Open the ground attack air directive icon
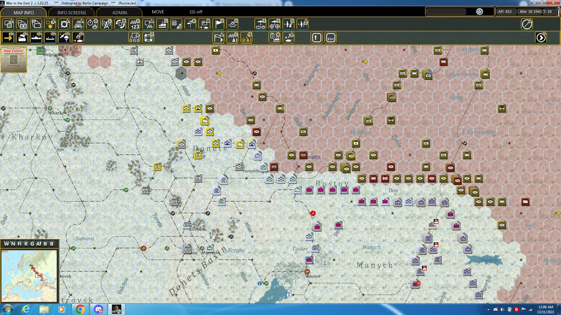The height and width of the screenshot is (315, 561). pyautogui.click(x=260, y=24)
